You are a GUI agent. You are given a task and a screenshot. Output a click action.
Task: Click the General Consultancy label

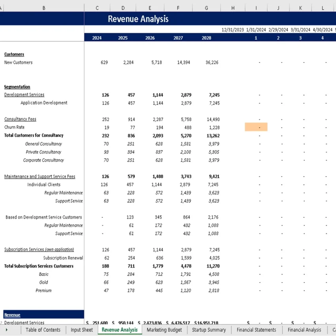pyautogui.click(x=43, y=144)
